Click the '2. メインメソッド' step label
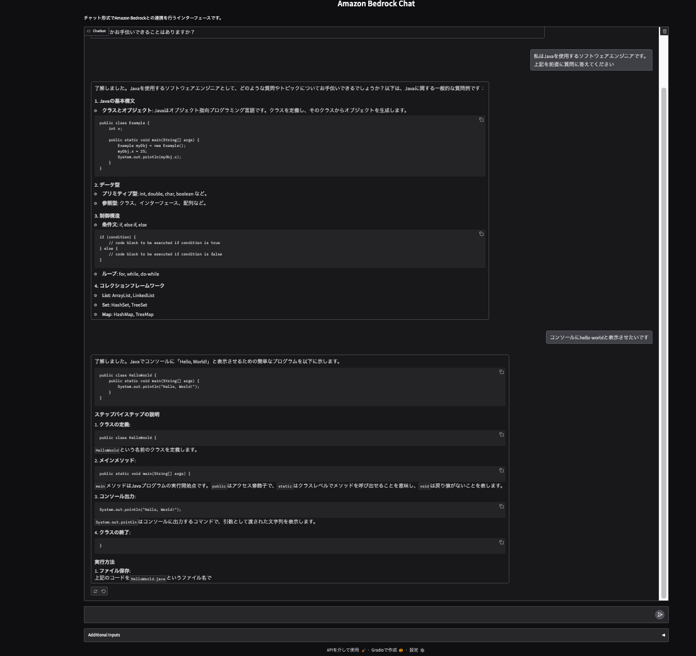The height and width of the screenshot is (656, 696). (115, 460)
